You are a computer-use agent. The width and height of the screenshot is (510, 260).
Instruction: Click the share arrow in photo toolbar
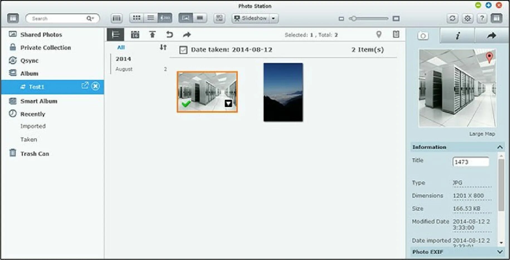tap(187, 35)
